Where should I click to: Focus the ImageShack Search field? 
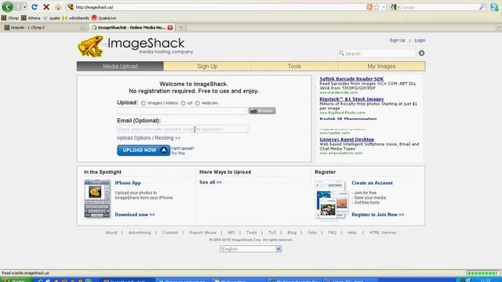click(376, 53)
